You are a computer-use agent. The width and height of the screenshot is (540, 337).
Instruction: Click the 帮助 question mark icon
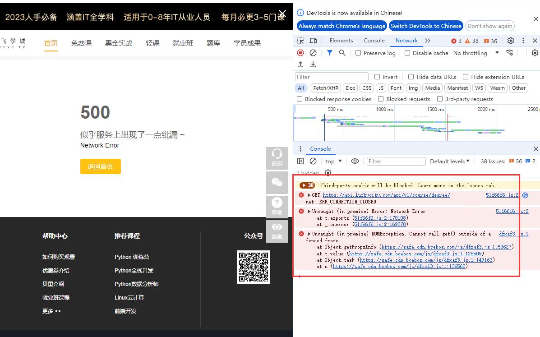277,207
